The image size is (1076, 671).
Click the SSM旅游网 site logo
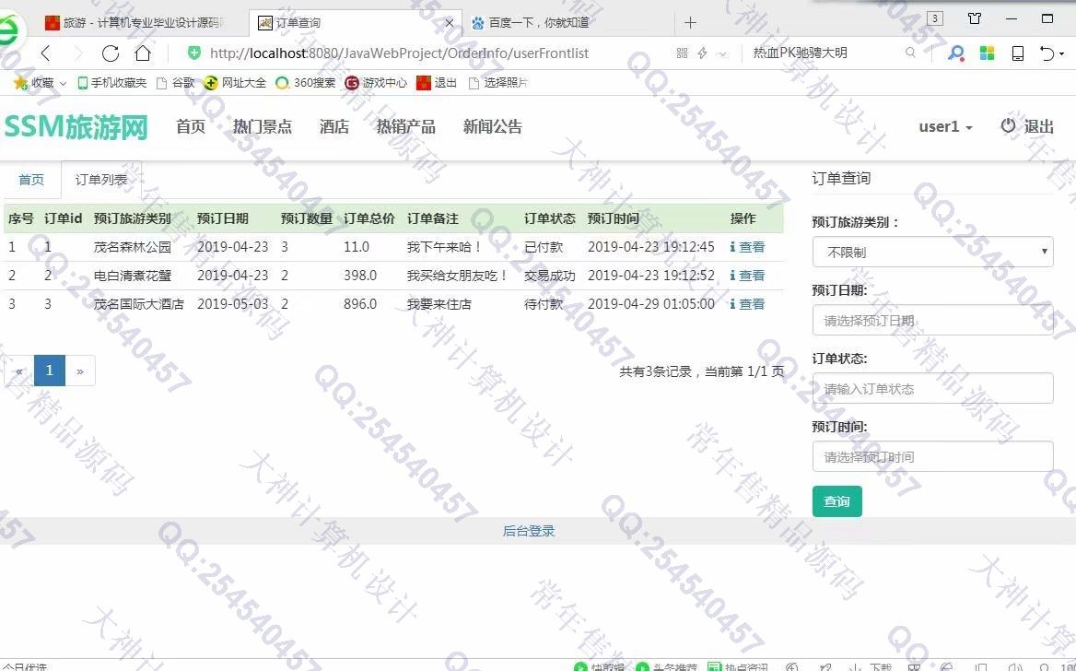coord(76,127)
